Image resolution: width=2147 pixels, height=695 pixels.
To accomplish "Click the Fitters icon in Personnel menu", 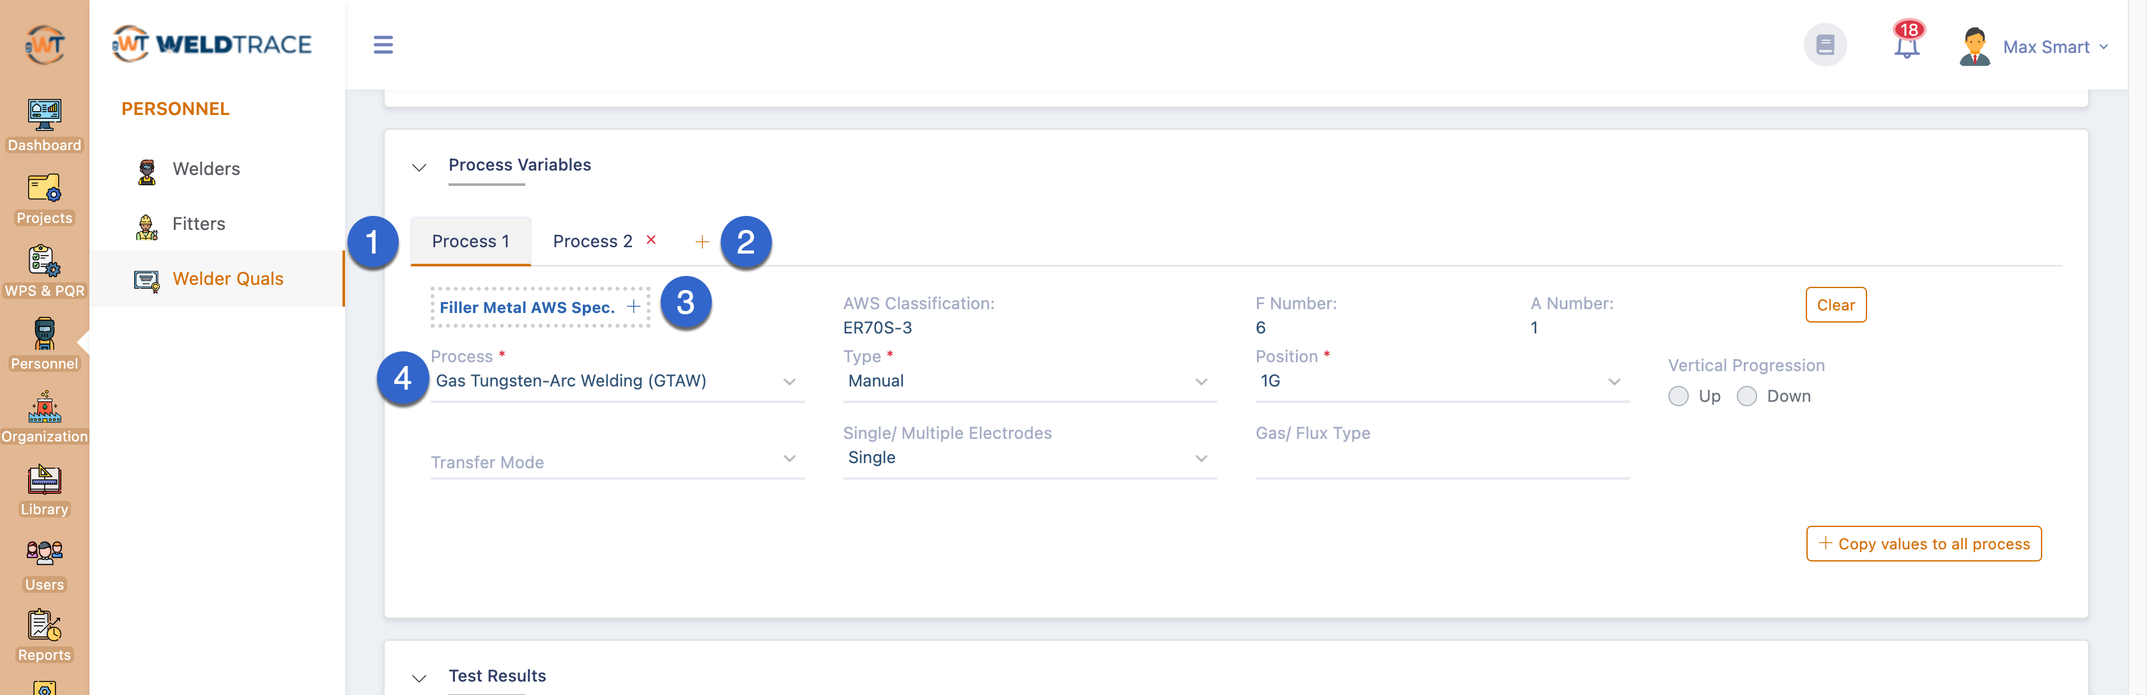I will (147, 226).
